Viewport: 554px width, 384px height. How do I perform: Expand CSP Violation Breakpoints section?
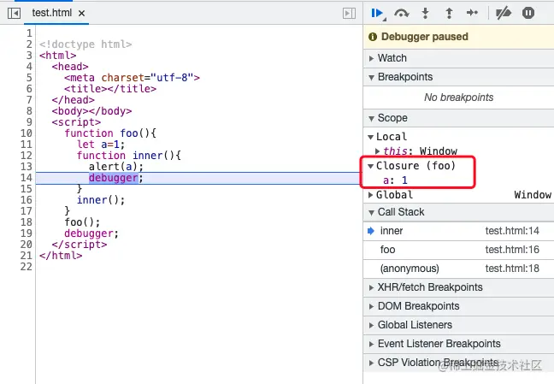[458, 363]
